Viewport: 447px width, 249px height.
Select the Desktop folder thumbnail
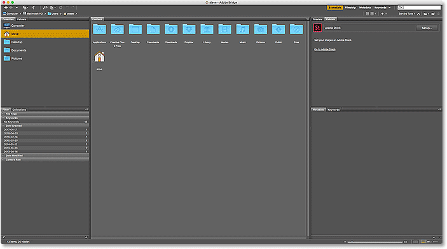pyautogui.click(x=135, y=29)
